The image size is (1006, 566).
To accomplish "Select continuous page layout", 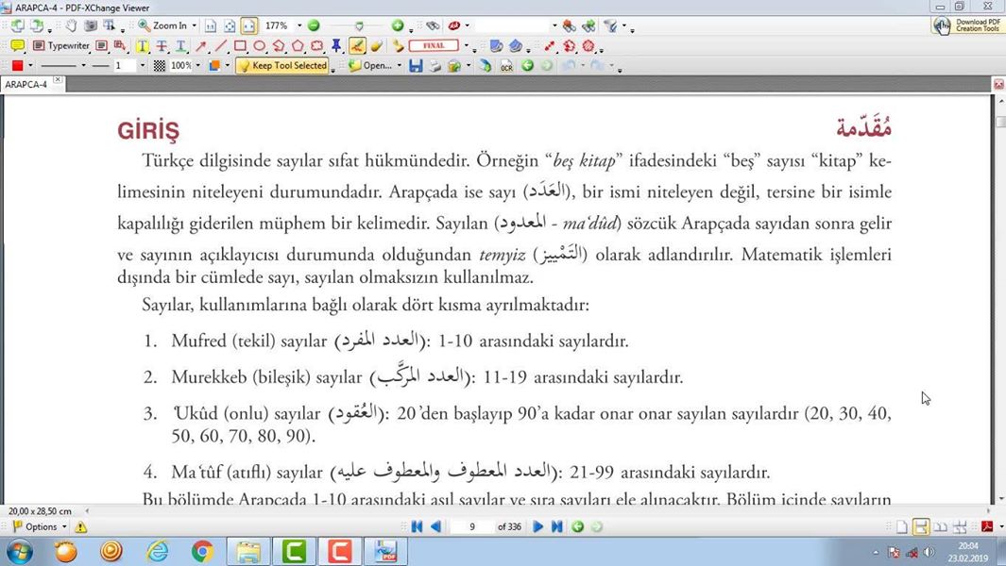I will point(921,527).
